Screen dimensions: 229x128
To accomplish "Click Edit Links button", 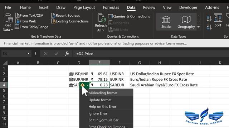I will (118, 30).
